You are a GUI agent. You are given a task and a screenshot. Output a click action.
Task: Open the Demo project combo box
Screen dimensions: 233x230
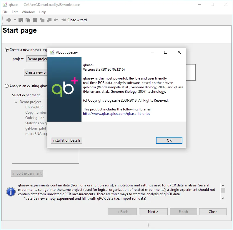(37, 59)
